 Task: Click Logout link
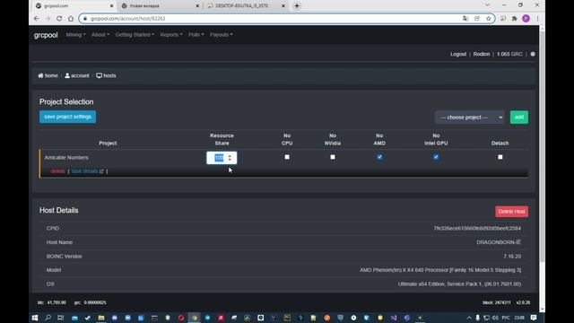pyautogui.click(x=458, y=54)
